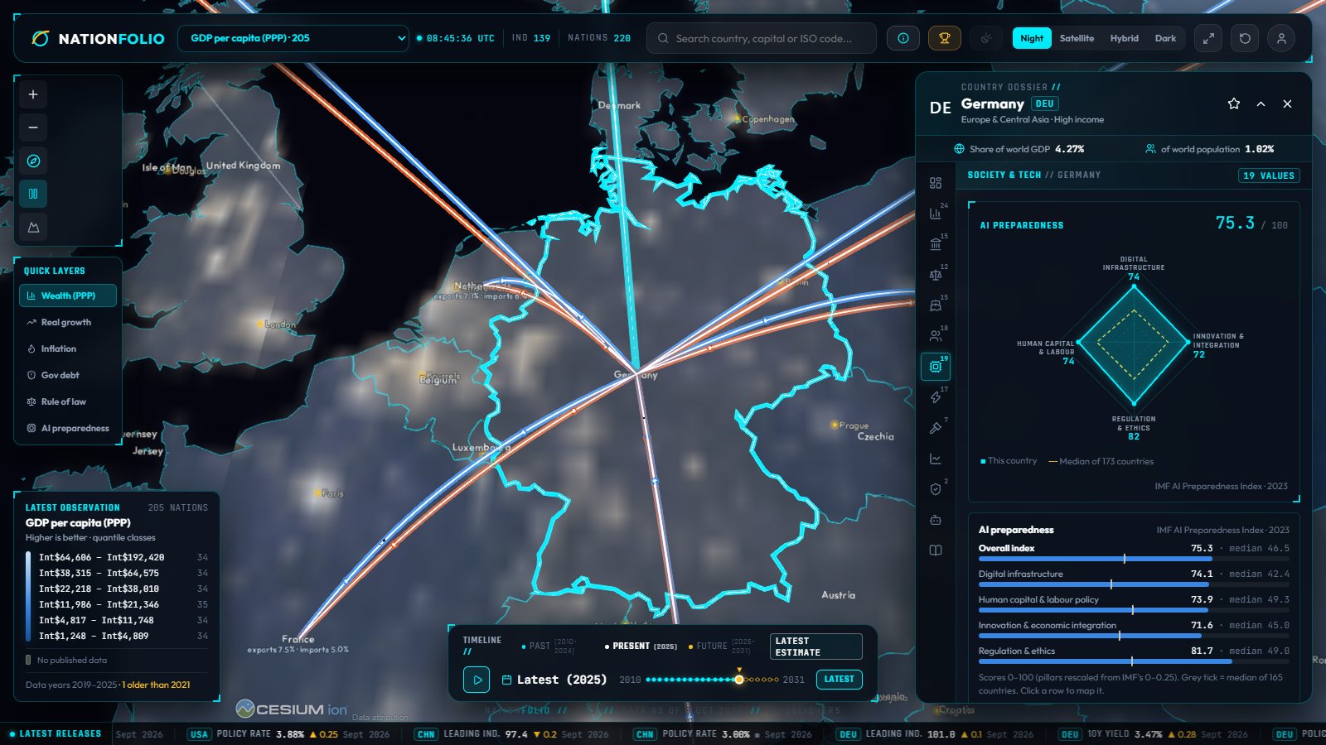
Task: Select the Night map style
Action: (x=1032, y=38)
